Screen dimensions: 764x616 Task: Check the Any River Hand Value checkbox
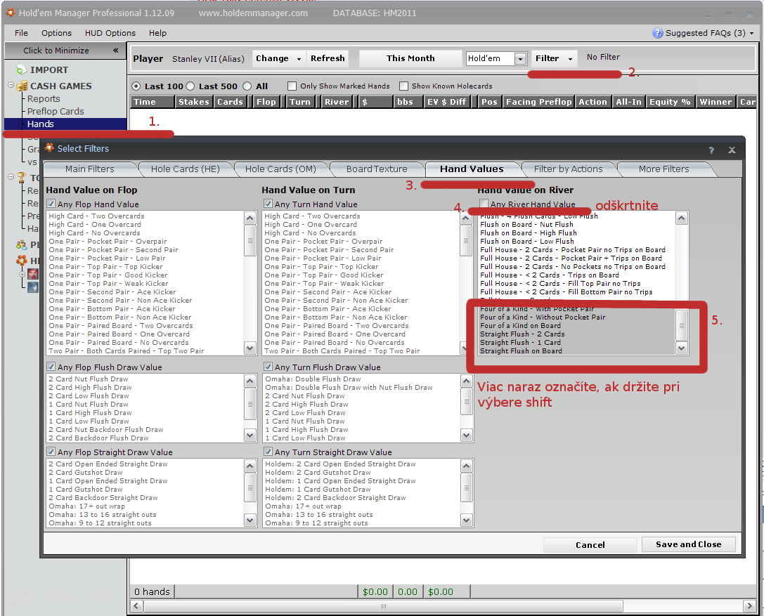[484, 204]
